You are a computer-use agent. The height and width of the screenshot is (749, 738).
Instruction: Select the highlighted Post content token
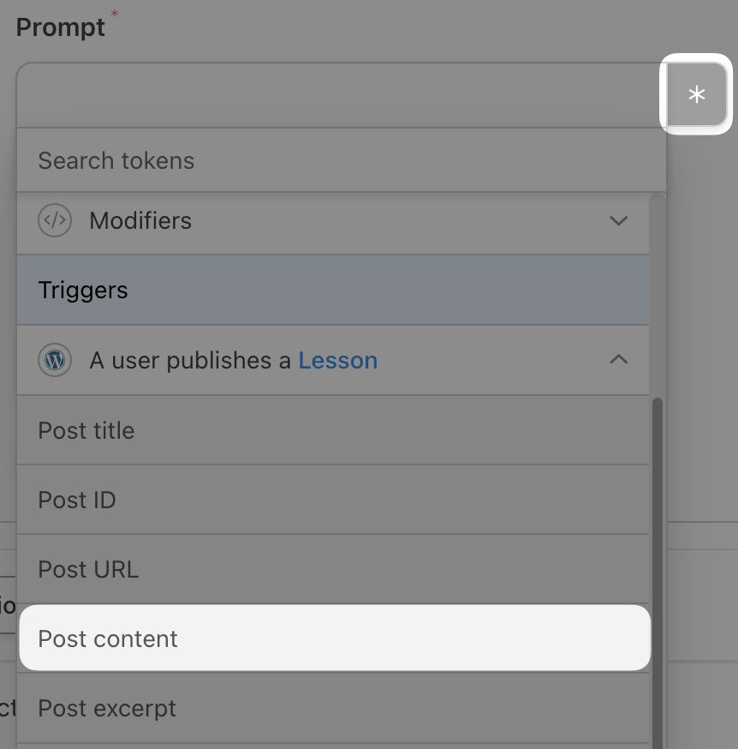(x=335, y=638)
